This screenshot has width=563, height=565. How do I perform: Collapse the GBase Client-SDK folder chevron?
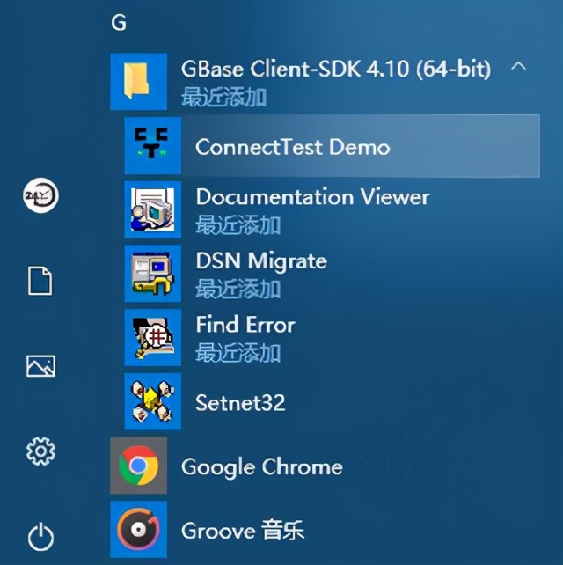pos(518,66)
